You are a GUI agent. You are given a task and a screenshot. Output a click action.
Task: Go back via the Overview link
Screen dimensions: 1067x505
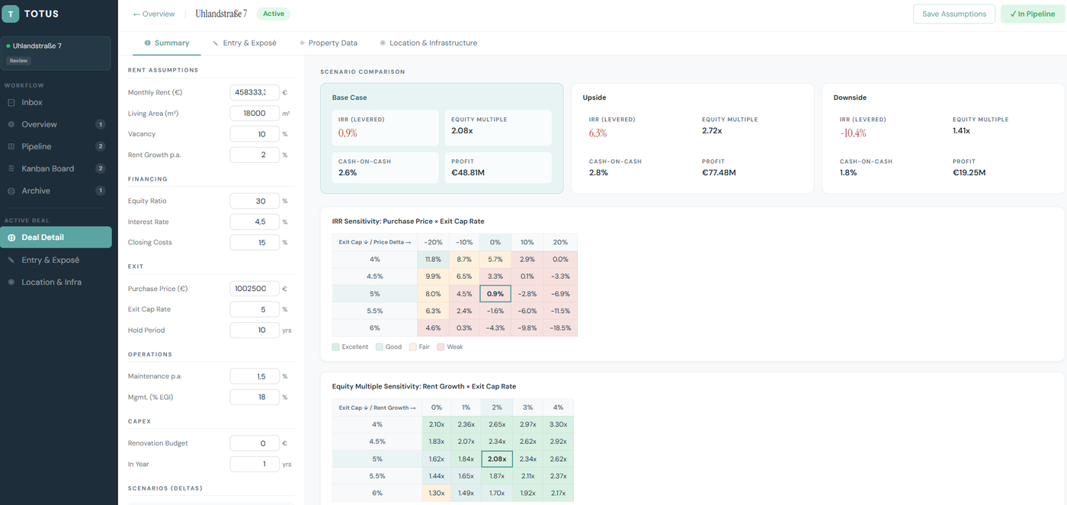[154, 14]
